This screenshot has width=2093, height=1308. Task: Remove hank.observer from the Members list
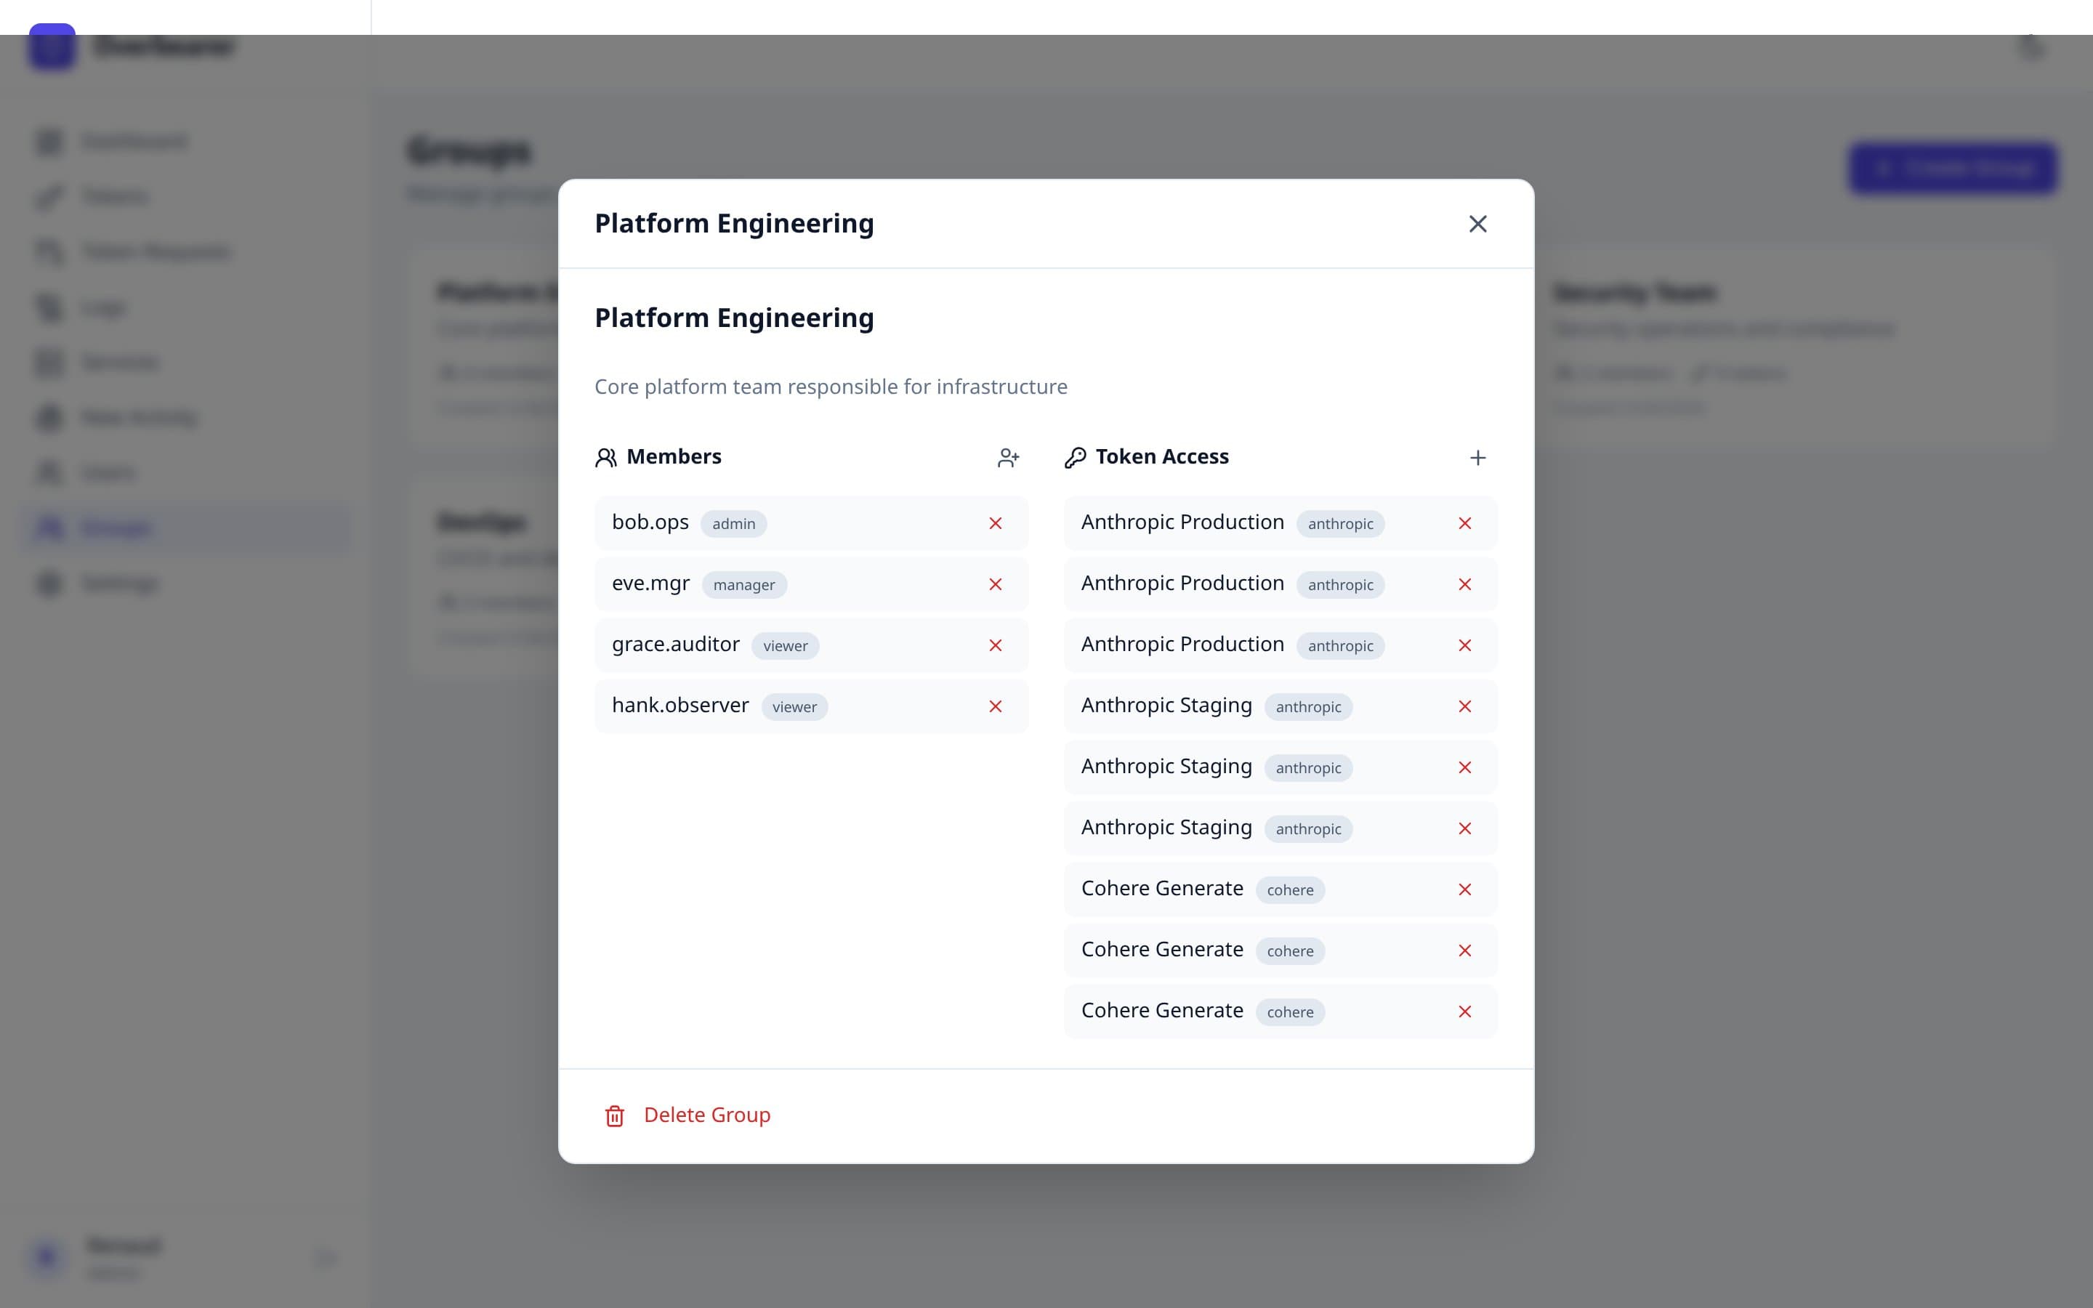coord(996,706)
